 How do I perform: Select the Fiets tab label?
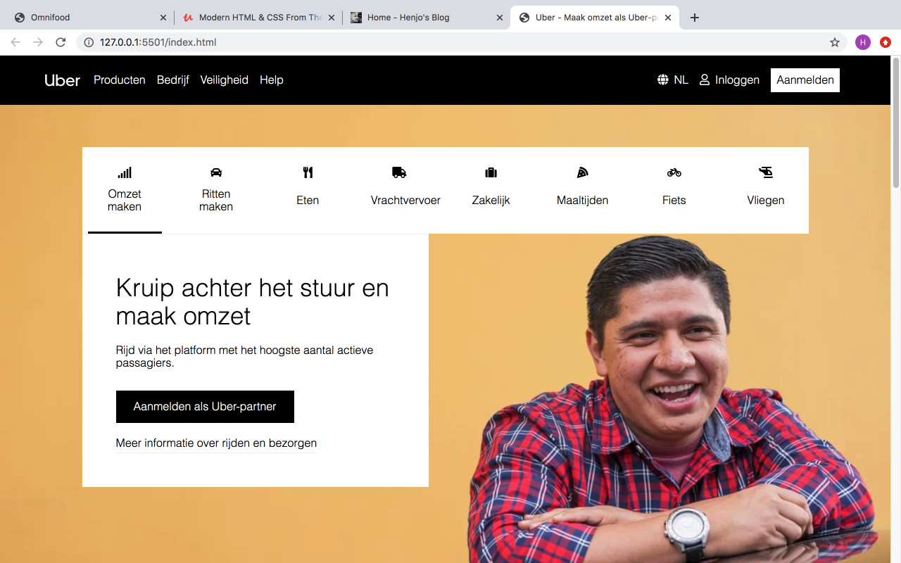pyautogui.click(x=674, y=201)
